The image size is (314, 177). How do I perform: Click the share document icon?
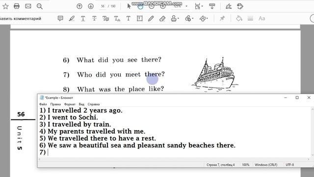[240, 6]
